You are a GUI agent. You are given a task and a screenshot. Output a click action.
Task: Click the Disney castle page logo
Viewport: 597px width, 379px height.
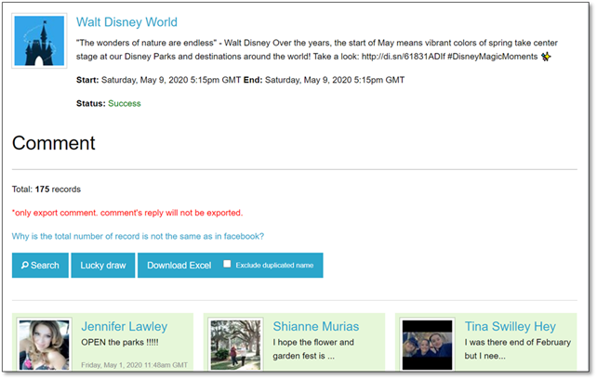coord(39,41)
